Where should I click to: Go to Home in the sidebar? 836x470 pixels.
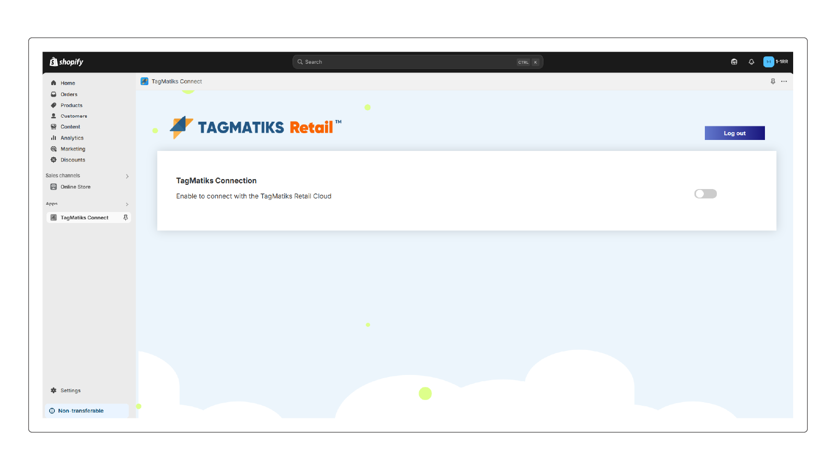(67, 83)
